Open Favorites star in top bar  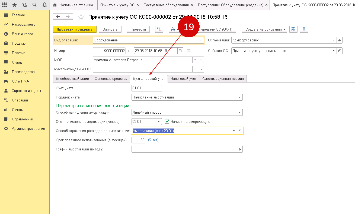15,5
